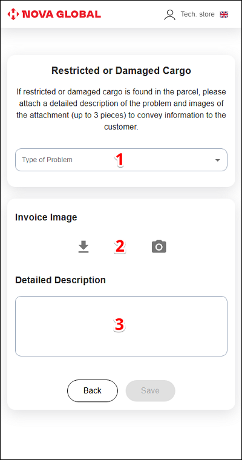
Task: Click the Restricted or Damaged Cargo heading
Action: pyautogui.click(x=121, y=71)
